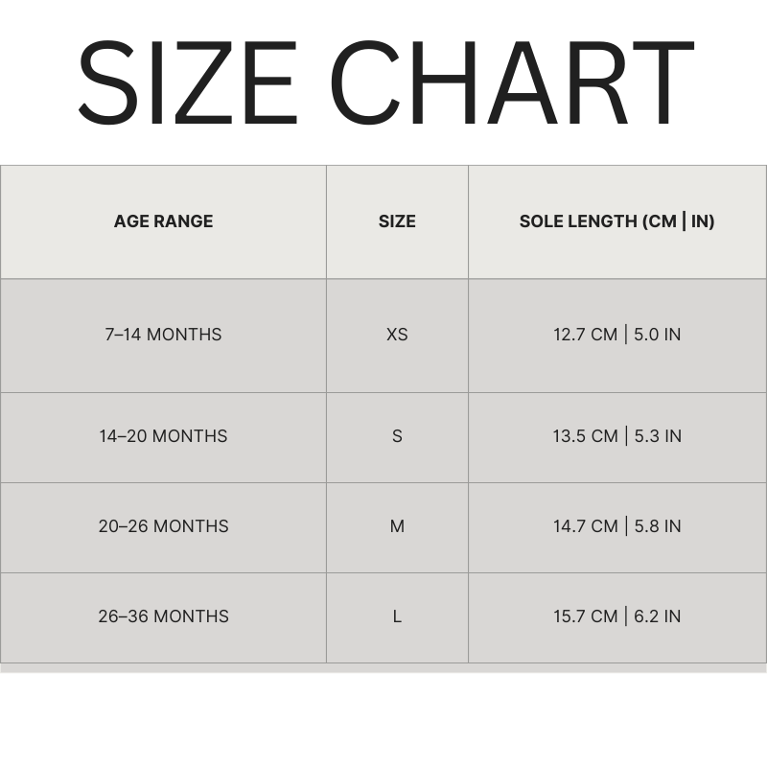
Task: Click the XS size cell
Action: [x=397, y=335]
